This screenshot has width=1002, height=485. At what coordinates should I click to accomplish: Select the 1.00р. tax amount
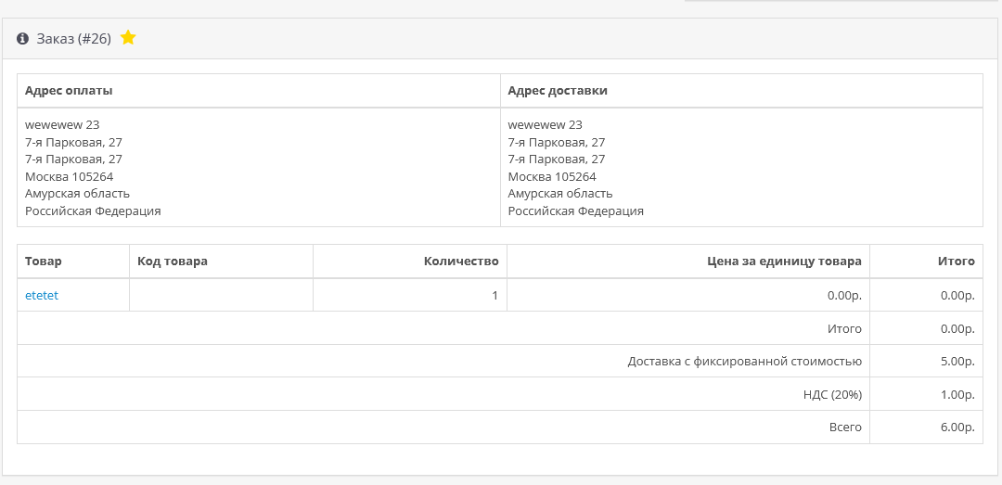pyautogui.click(x=957, y=394)
